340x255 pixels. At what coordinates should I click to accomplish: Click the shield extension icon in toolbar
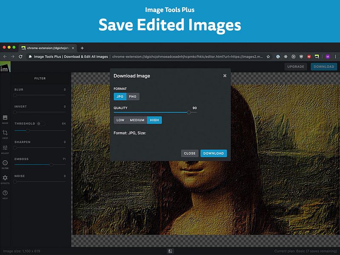click(x=301, y=57)
